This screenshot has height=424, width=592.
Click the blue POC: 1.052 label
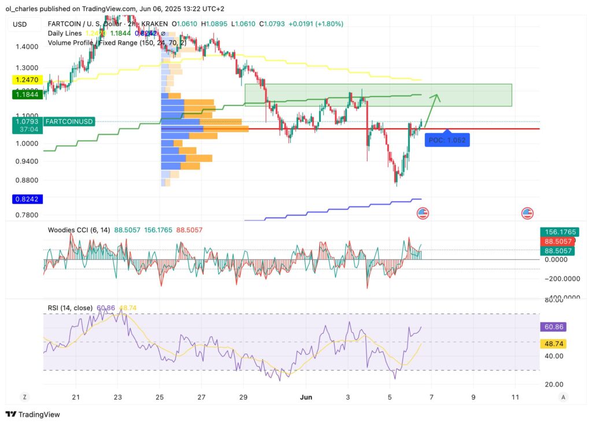448,139
